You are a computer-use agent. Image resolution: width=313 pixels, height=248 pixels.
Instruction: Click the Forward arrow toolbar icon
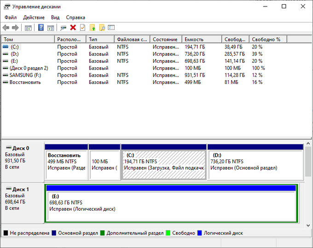15,28
